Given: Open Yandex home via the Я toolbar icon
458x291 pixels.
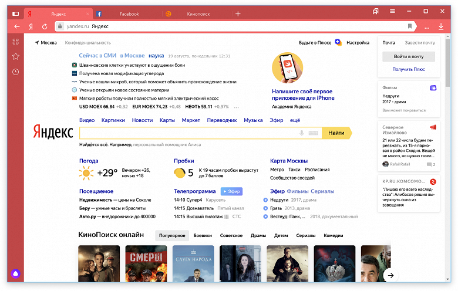Looking at the screenshot, I should point(31,27).
